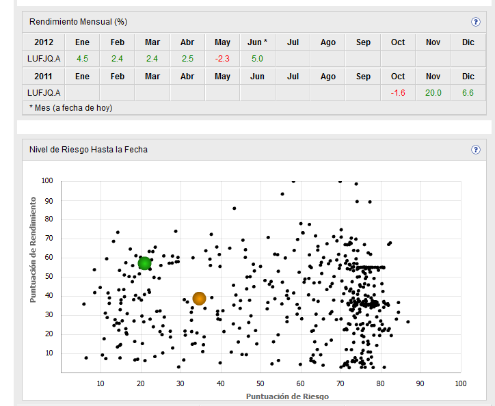Click the 2012 February value 2.4
Viewport: 495px width, 406px height.
pos(117,59)
